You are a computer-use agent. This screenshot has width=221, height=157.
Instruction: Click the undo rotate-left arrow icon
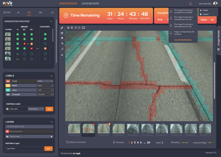[x=68, y=28]
